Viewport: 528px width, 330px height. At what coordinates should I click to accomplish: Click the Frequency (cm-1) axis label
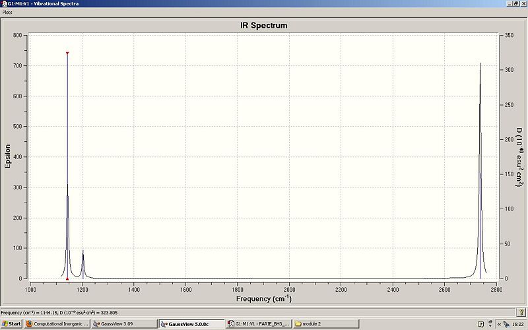pyautogui.click(x=263, y=298)
